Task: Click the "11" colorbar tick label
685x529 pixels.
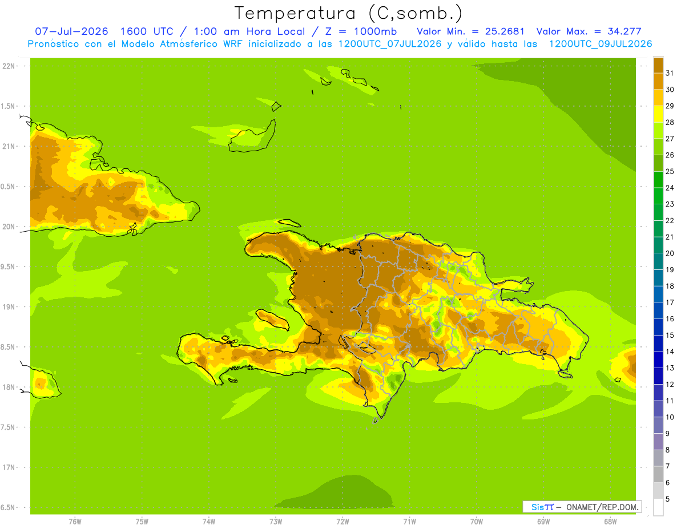Action: click(x=670, y=401)
